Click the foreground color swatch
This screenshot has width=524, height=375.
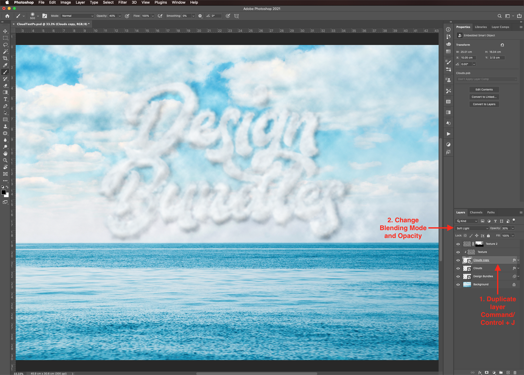click(3, 192)
